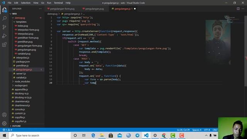
Task: Open red Camtasia recorder taskbar icon
Action: (182, 136)
